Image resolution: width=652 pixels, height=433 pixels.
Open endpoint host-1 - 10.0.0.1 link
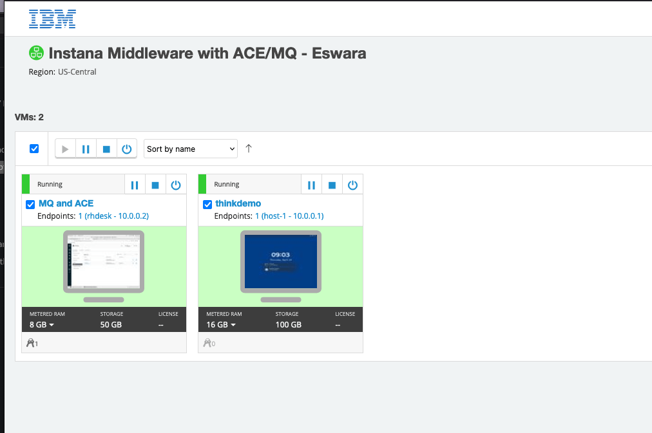pos(289,216)
